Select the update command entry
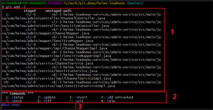213x110 pixels. 46,97
